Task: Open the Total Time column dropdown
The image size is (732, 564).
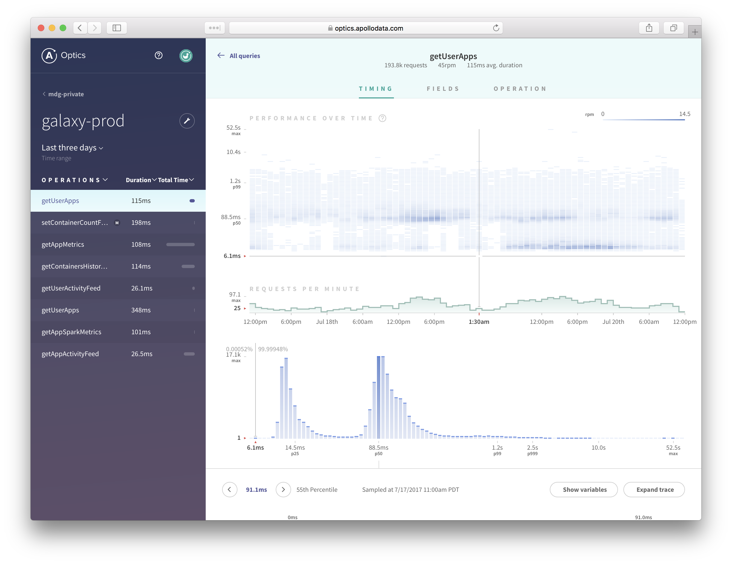Action: pos(176,180)
